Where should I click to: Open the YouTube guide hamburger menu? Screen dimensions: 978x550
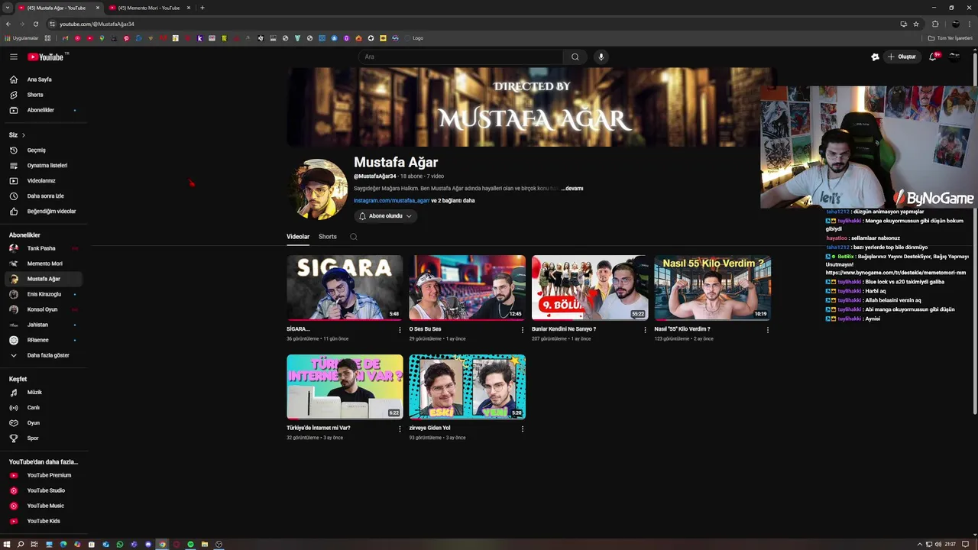point(13,57)
